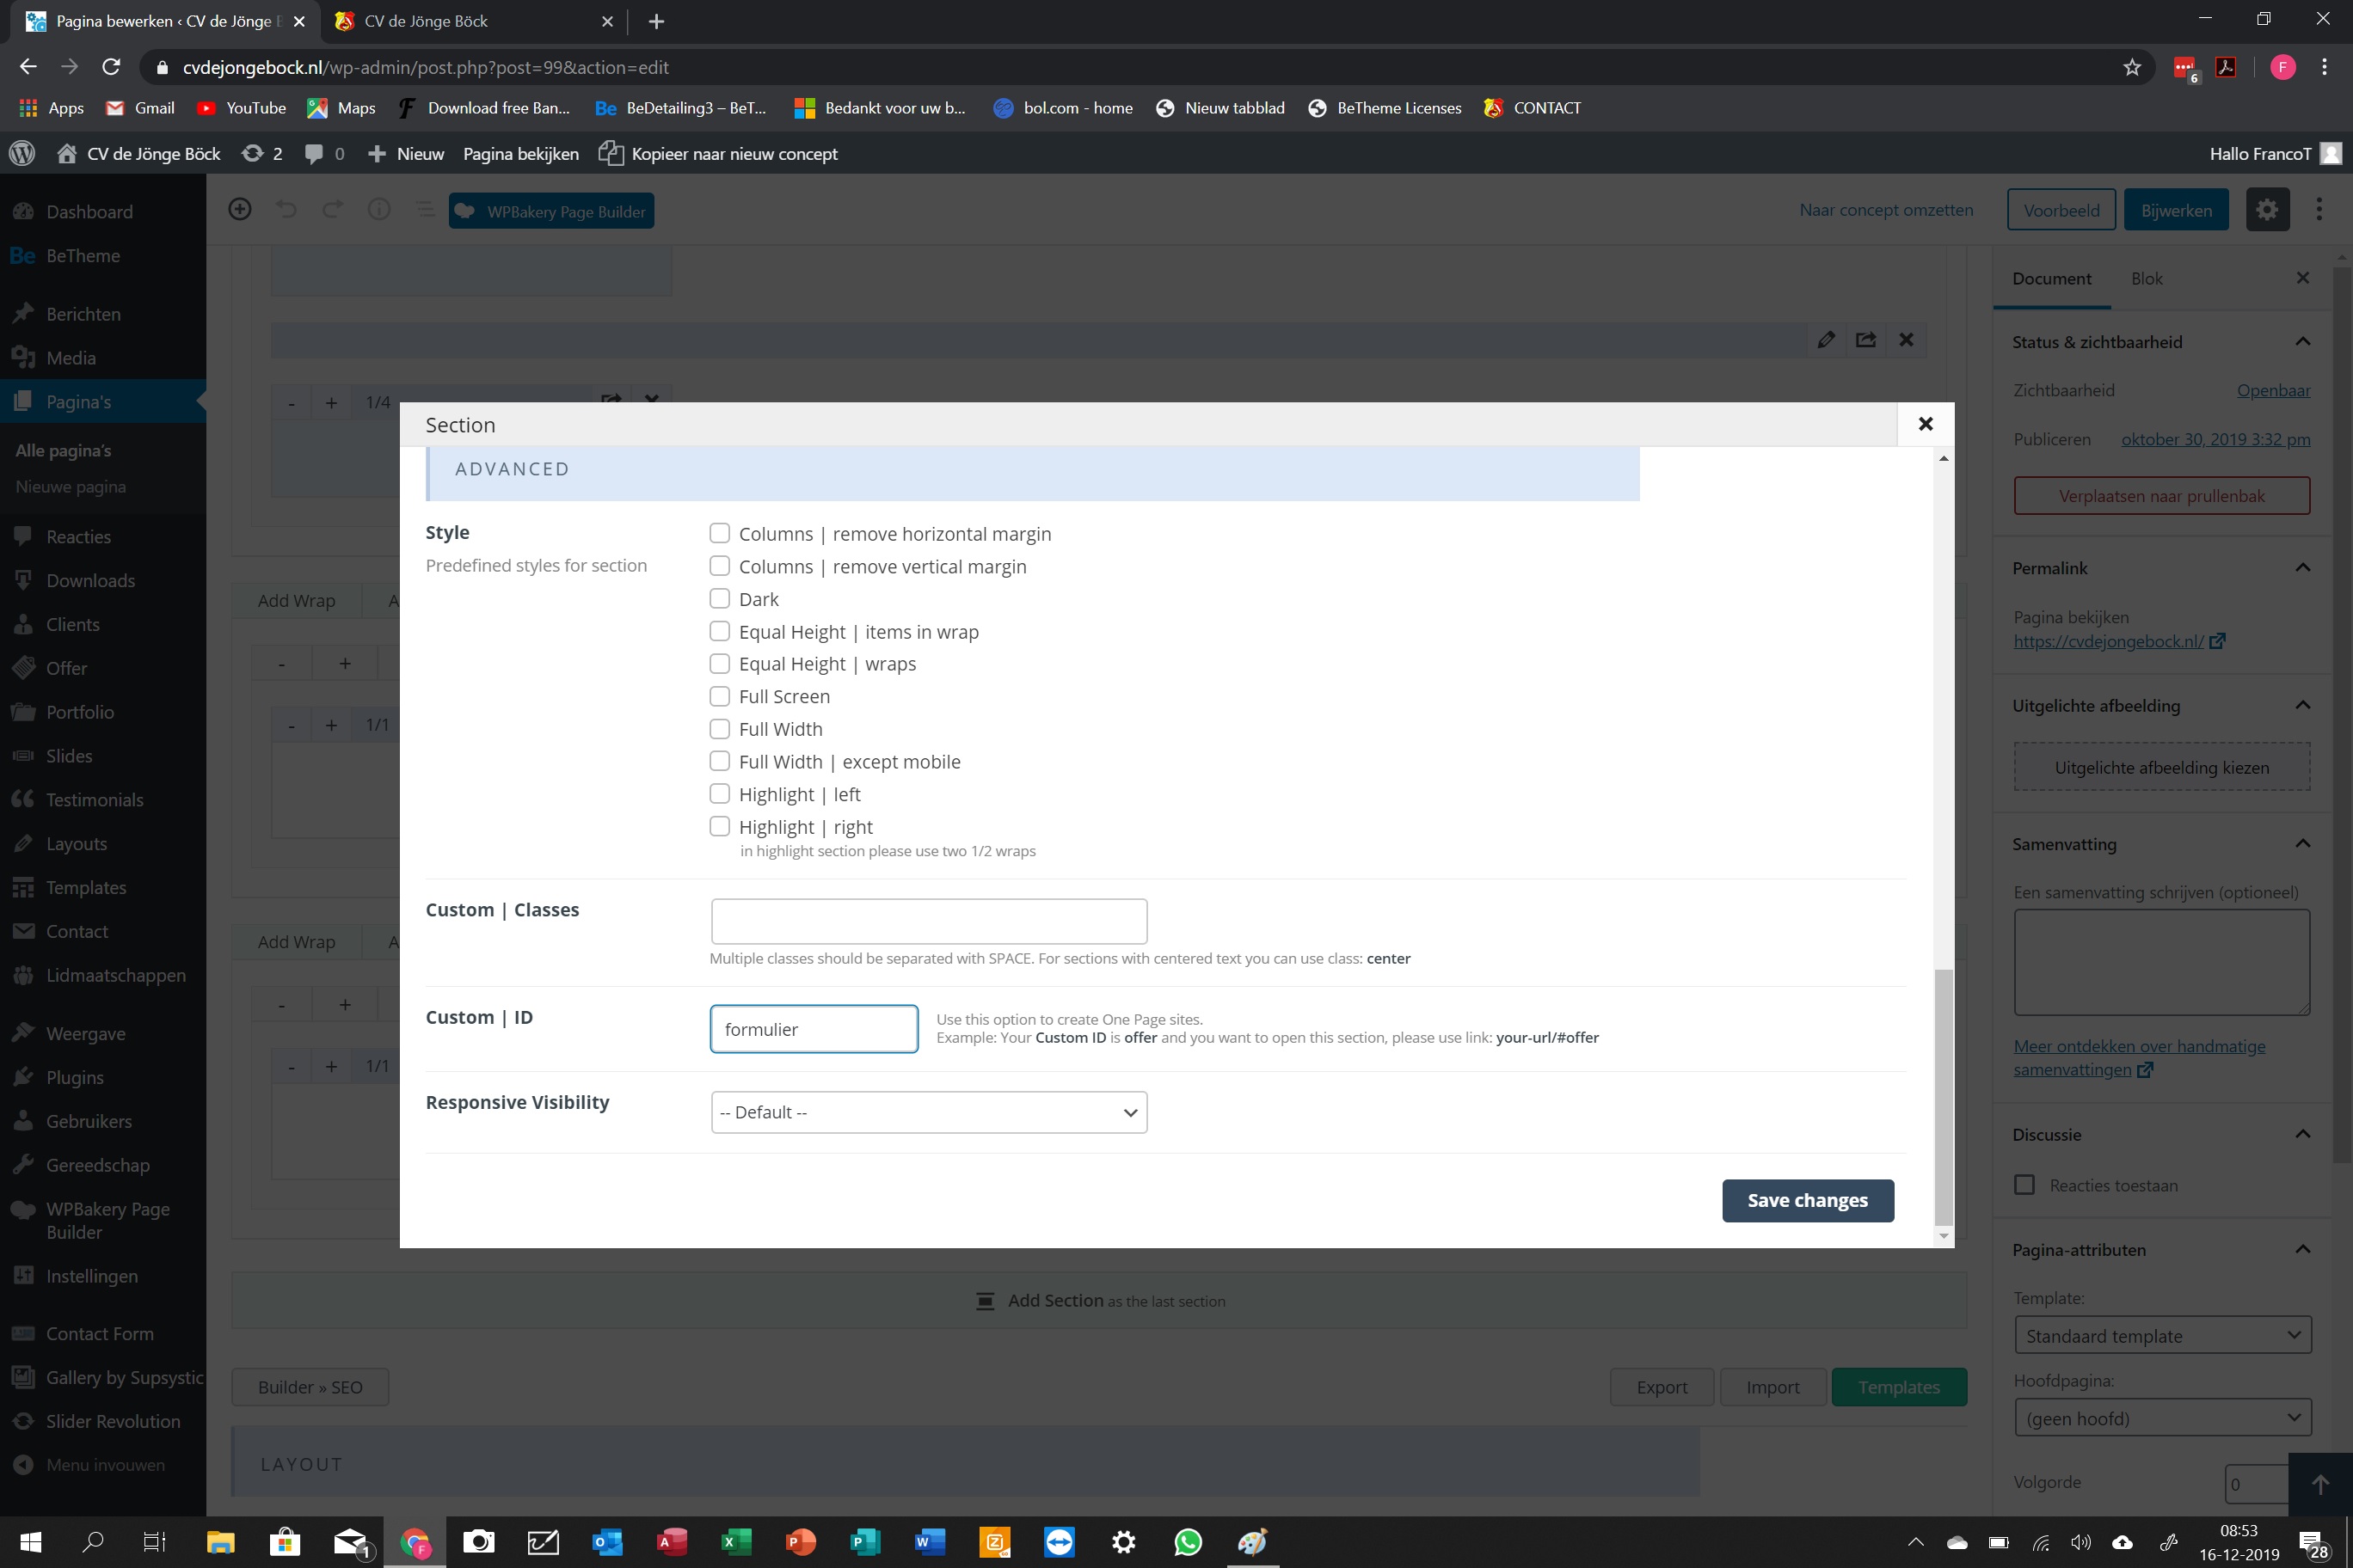Tick the Dark style checkbox
Image resolution: width=2353 pixels, height=1568 pixels.
[719, 599]
